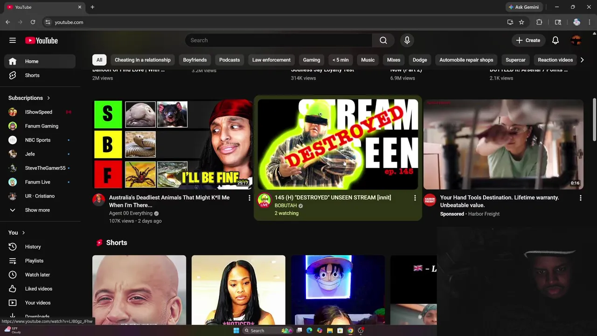Image resolution: width=597 pixels, height=336 pixels.
Task: Open a new browser tab
Action: [x=92, y=7]
